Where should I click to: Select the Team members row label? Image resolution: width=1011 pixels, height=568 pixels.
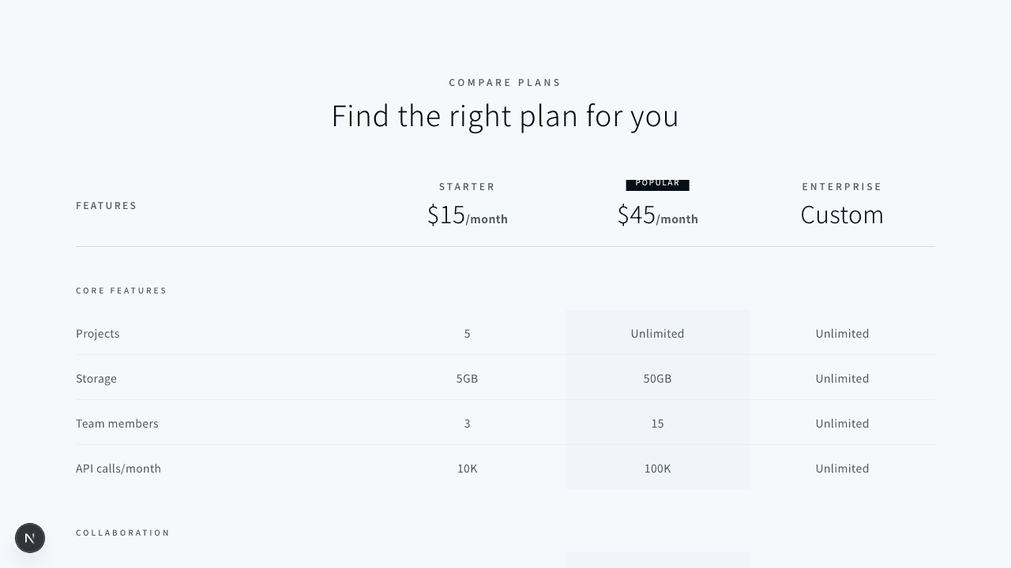coord(117,424)
